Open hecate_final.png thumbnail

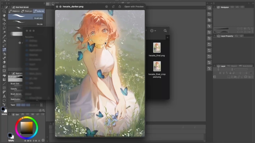pos(157,47)
